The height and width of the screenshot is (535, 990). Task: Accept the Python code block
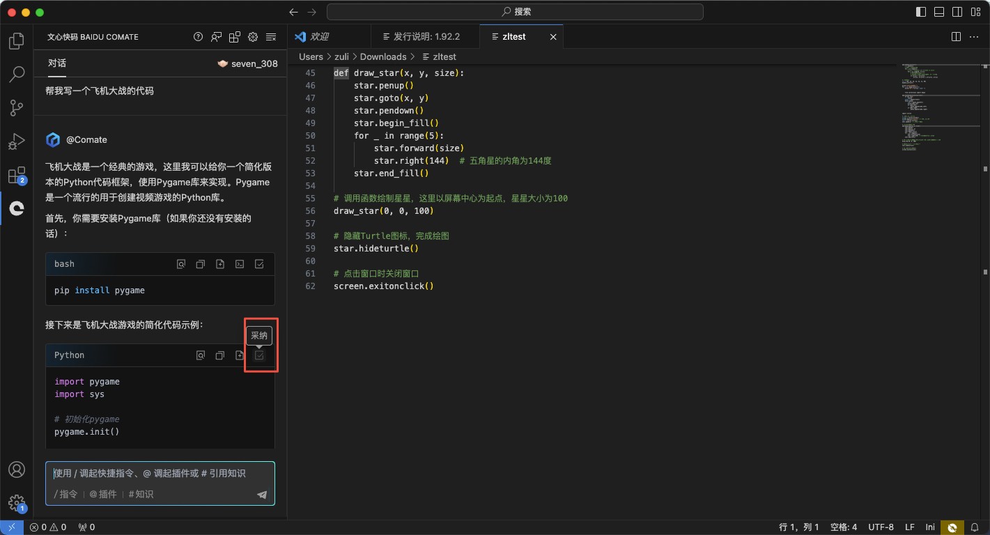click(259, 355)
